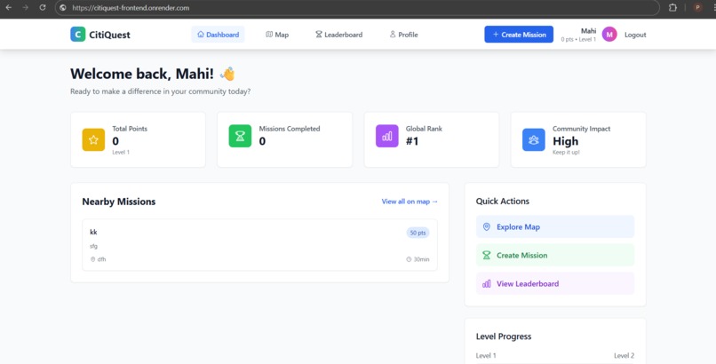Switch to the Map tab

(x=277, y=35)
